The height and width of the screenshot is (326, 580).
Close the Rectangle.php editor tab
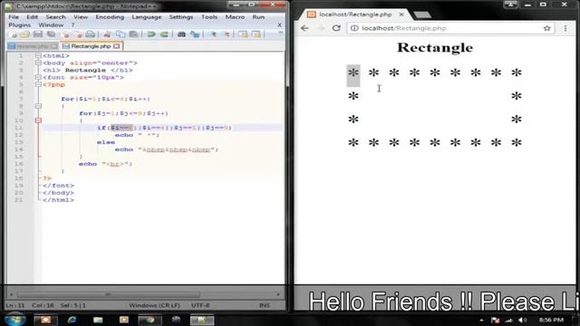pyautogui.click(x=117, y=46)
